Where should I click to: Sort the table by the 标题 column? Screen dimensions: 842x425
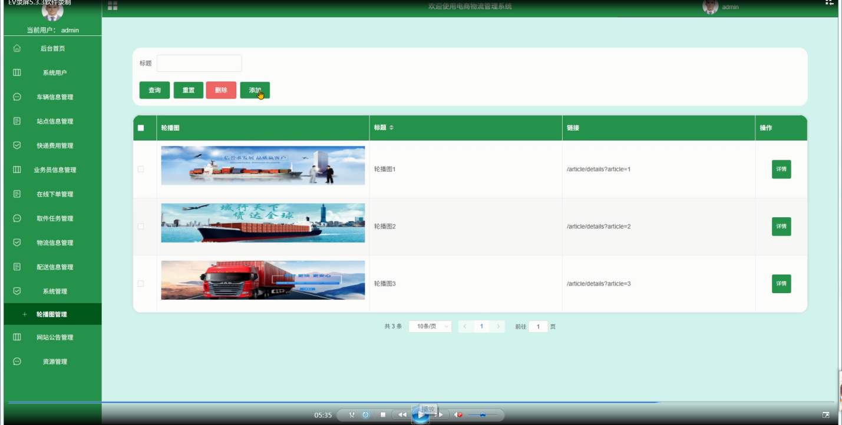(391, 128)
